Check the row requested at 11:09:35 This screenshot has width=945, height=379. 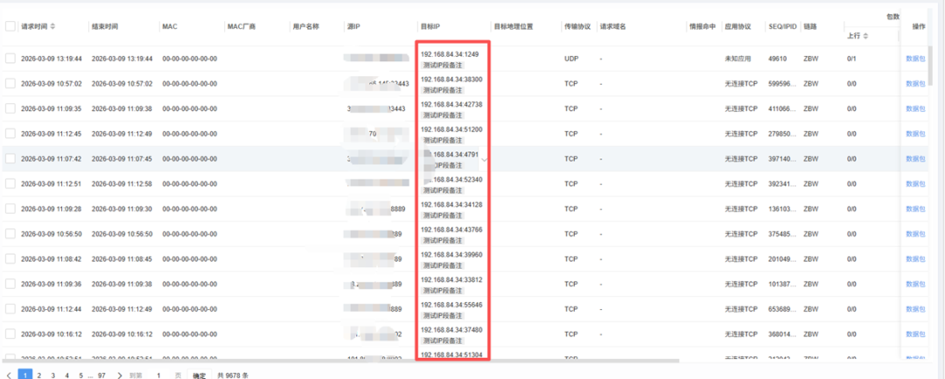(x=10, y=109)
